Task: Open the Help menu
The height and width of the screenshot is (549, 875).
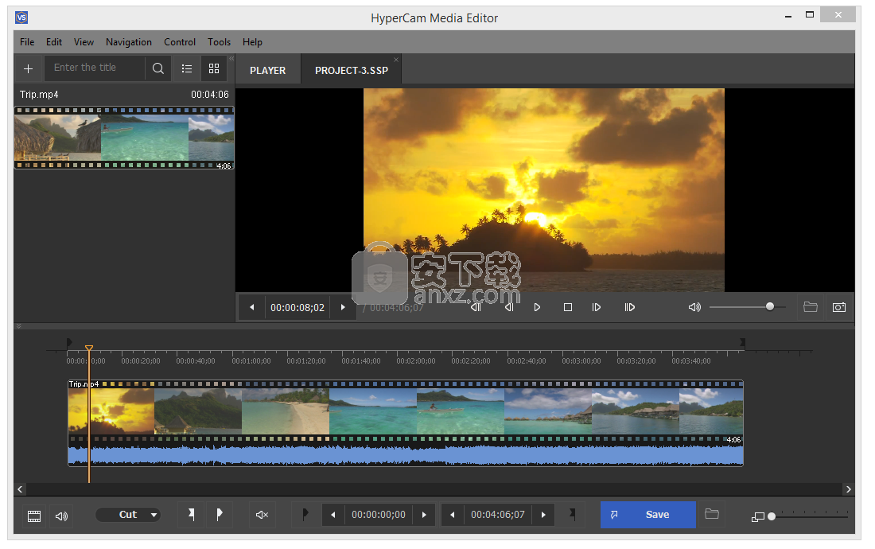Action: [x=252, y=42]
